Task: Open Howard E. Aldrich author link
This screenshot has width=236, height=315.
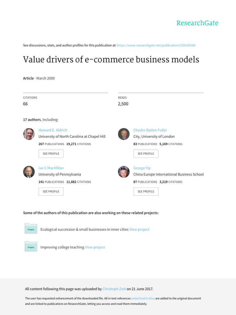Action: (x=53, y=130)
